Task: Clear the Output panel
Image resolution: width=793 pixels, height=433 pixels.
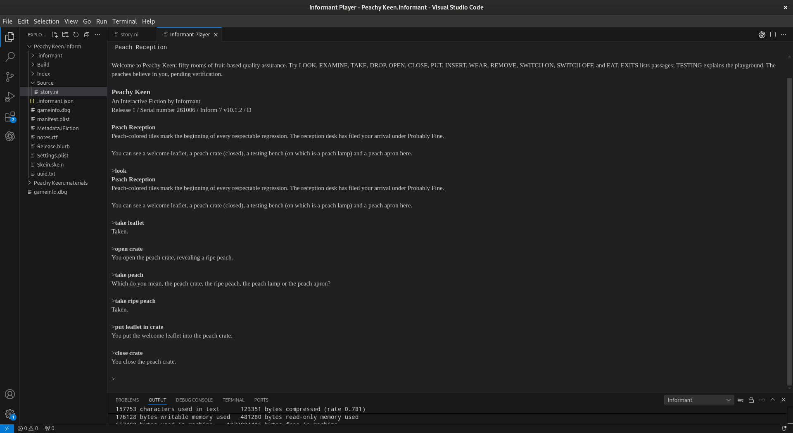Action: pos(741,400)
